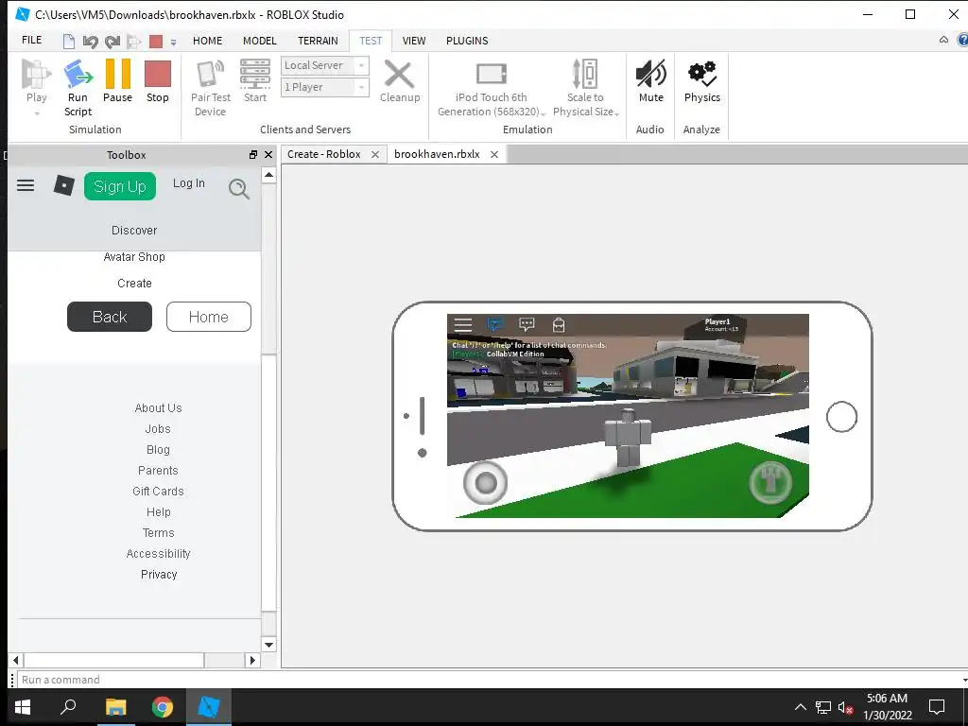Switch to the TERRAIN ribbon tab

click(318, 41)
